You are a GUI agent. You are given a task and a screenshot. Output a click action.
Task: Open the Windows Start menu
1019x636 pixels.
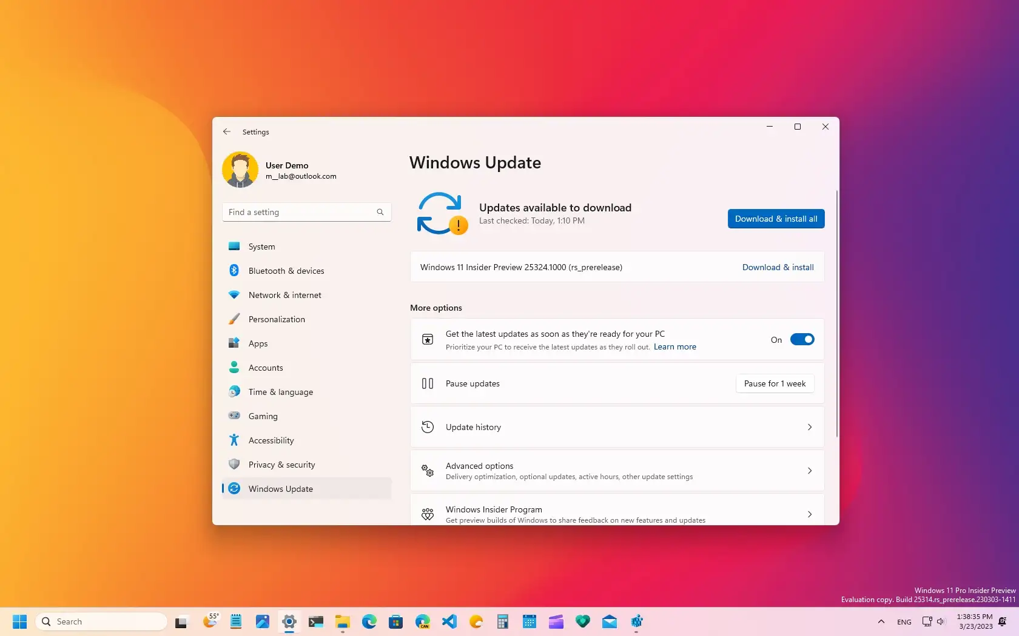click(x=19, y=621)
